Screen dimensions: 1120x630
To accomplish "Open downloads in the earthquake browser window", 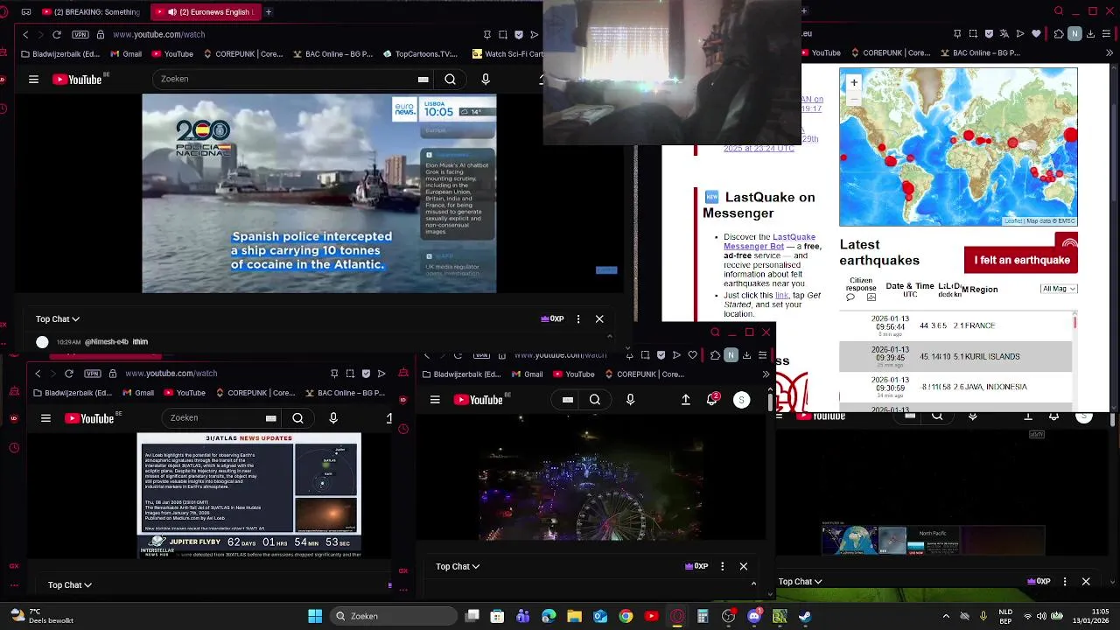I will [x=1091, y=34].
